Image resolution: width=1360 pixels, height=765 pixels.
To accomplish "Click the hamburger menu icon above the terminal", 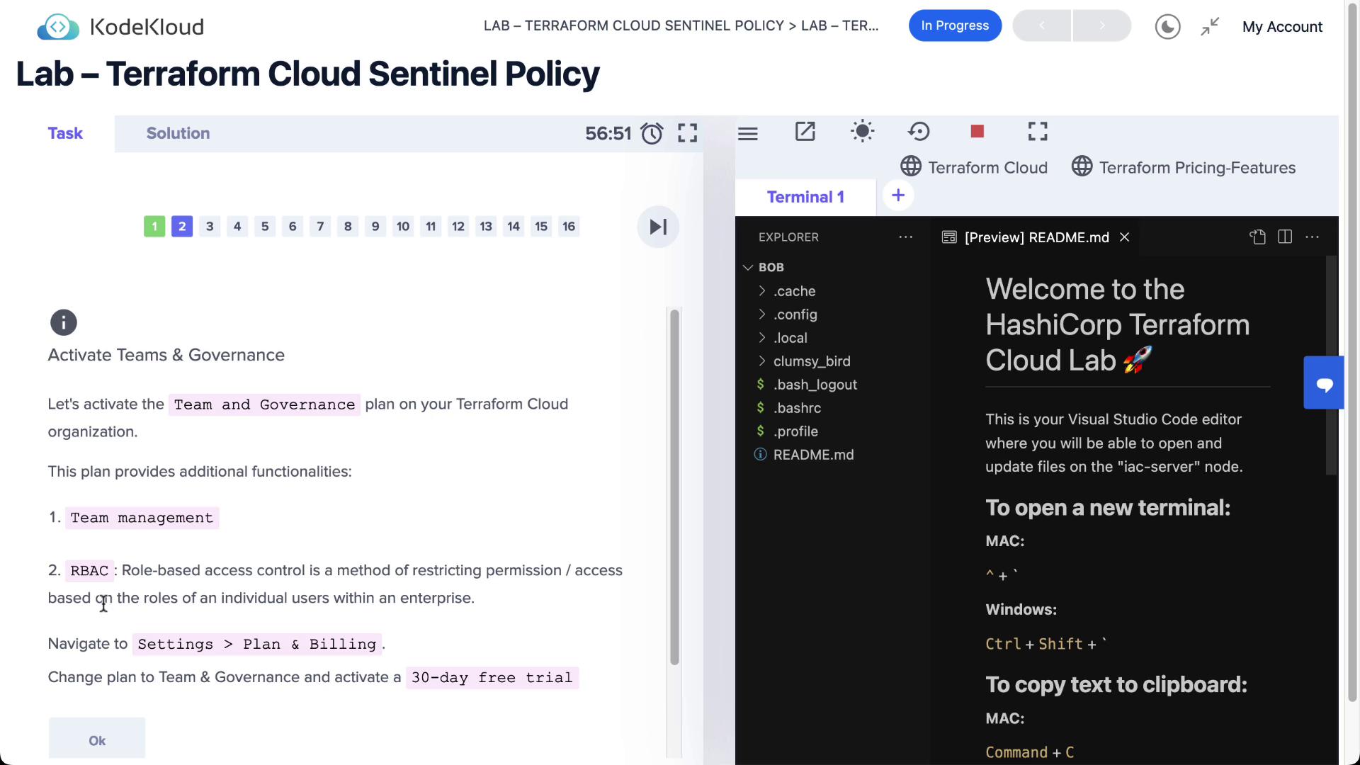I will pyautogui.click(x=747, y=133).
